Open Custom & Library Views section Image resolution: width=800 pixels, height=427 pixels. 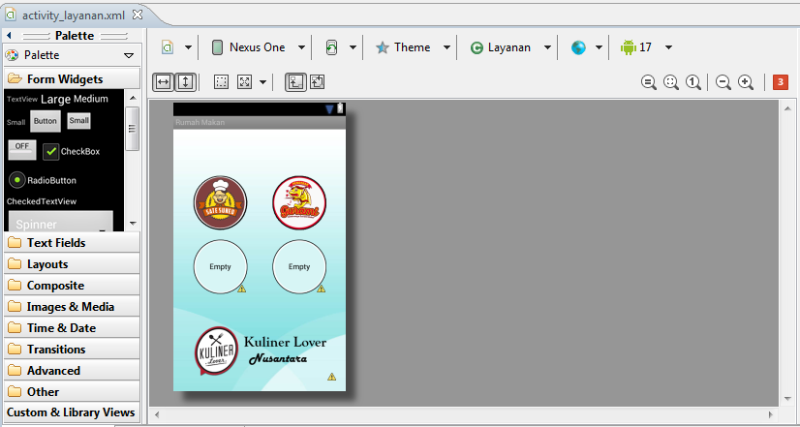(71, 412)
